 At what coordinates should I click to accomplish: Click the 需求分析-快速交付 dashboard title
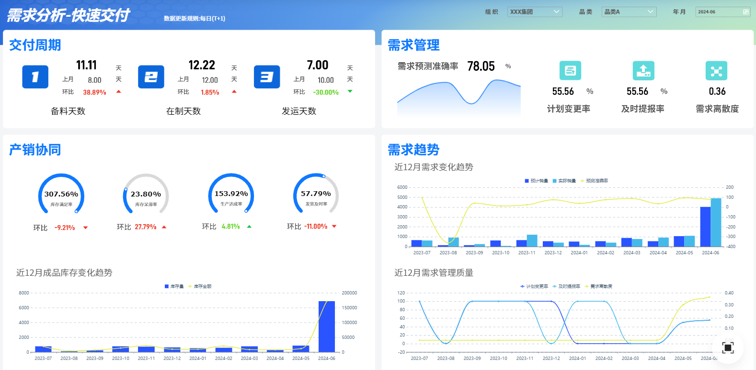click(x=68, y=15)
